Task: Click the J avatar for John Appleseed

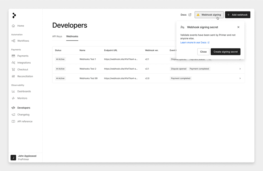Action: click(13, 158)
